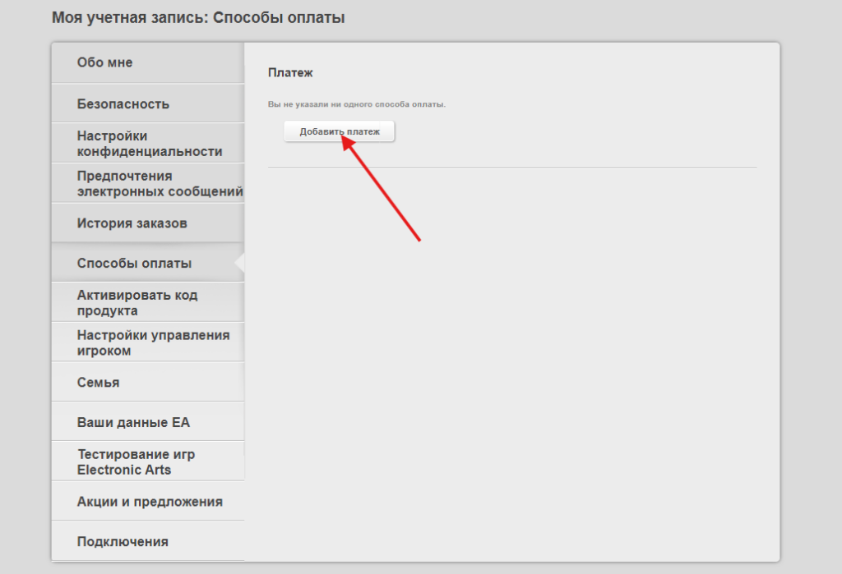The image size is (842, 574).
Task: Select the «Способы оплаты» sidebar tab
Action: pos(134,264)
